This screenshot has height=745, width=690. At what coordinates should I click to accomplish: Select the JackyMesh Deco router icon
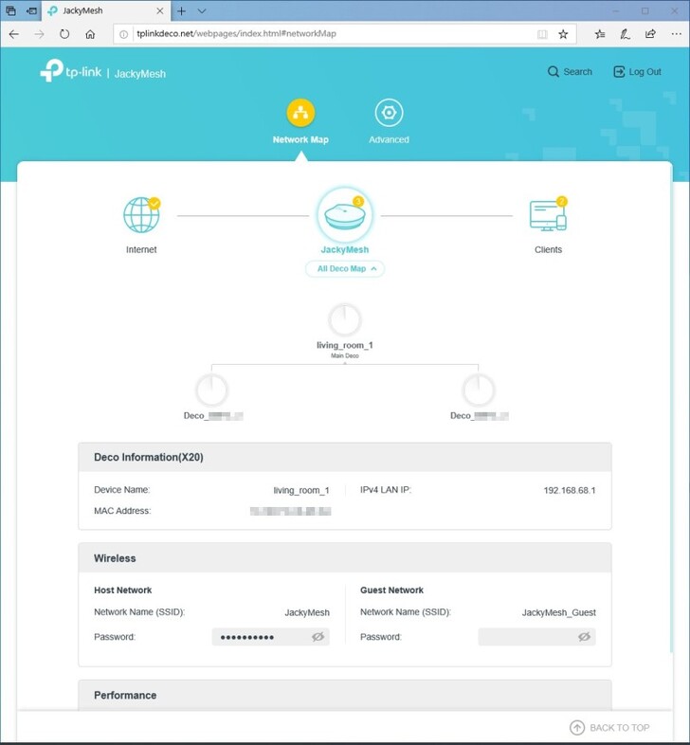pyautogui.click(x=345, y=215)
